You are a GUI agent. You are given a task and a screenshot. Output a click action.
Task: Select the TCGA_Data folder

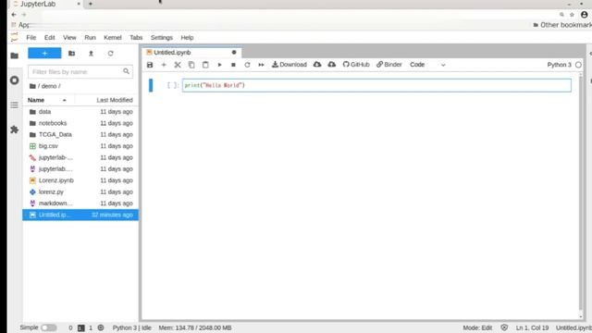click(x=80, y=134)
